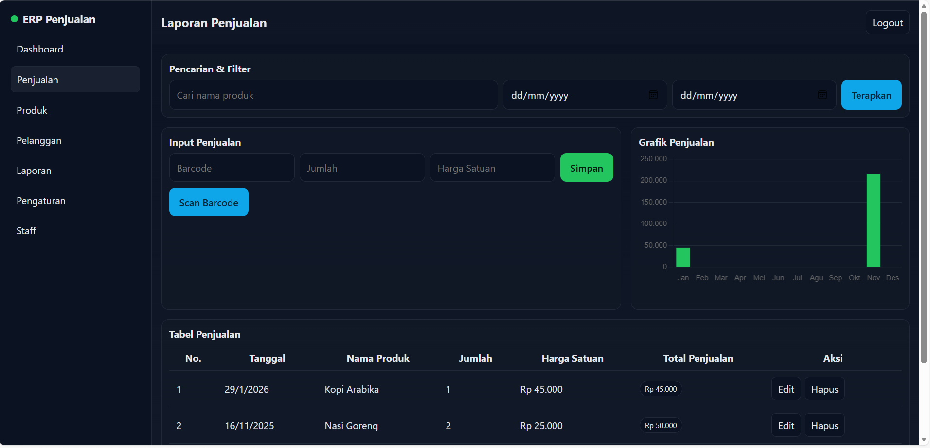Screen dimensions: 930x448
Task: Open the Dashboard menu item
Action: click(40, 49)
